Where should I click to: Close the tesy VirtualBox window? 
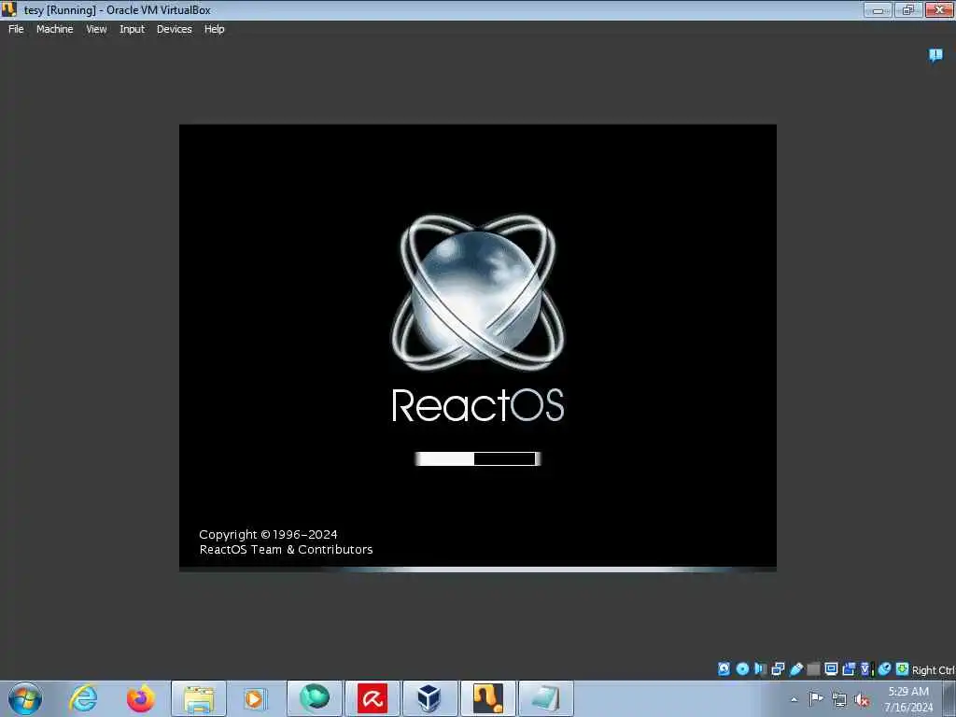(x=939, y=9)
